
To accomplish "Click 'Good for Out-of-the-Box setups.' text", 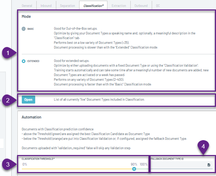I will pyautogui.click(x=76, y=29).
